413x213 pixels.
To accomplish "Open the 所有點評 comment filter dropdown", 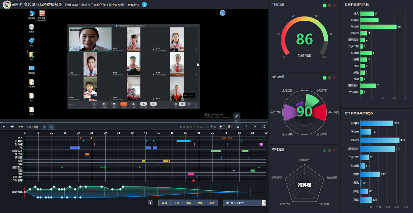I will (x=244, y=203).
